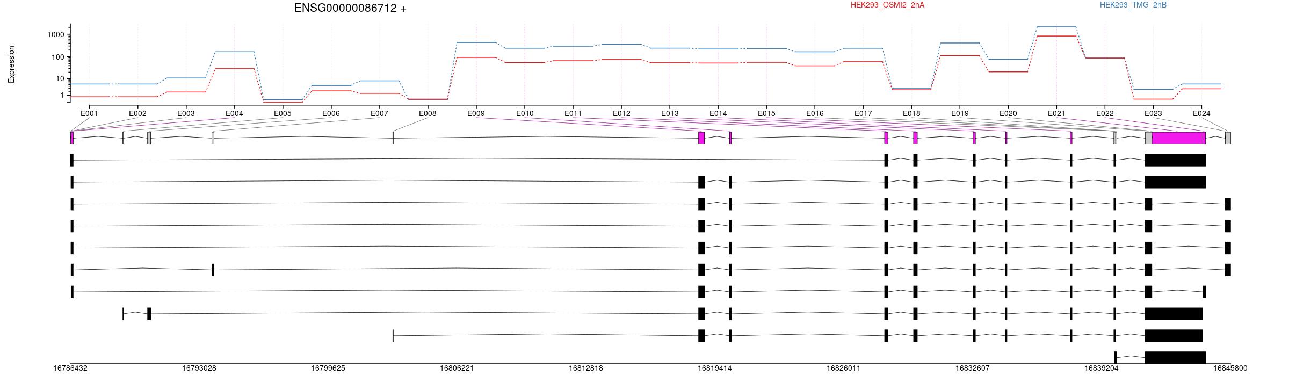Click genomic coordinate 16826011
This screenshot has height=376, width=1289.
click(x=844, y=368)
